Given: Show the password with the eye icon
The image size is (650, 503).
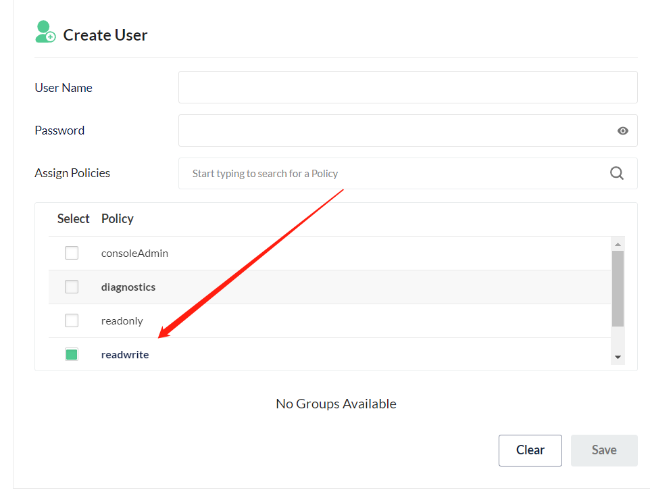Looking at the screenshot, I should (623, 130).
